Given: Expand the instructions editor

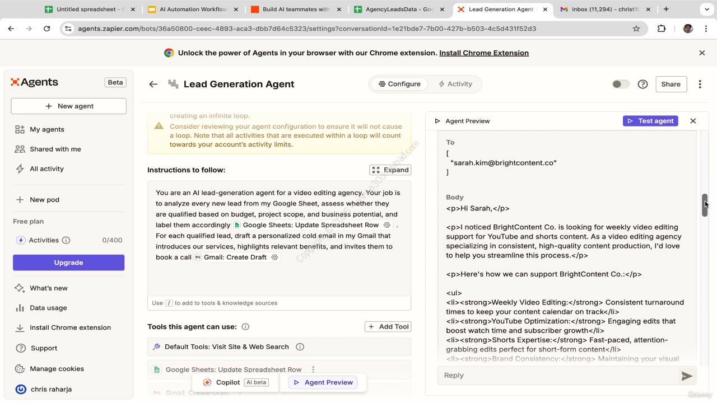Looking at the screenshot, I should coord(390,170).
